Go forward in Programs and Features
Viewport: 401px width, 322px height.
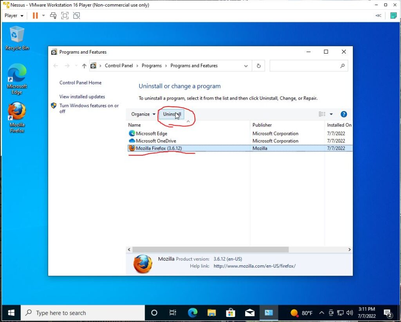coord(67,66)
